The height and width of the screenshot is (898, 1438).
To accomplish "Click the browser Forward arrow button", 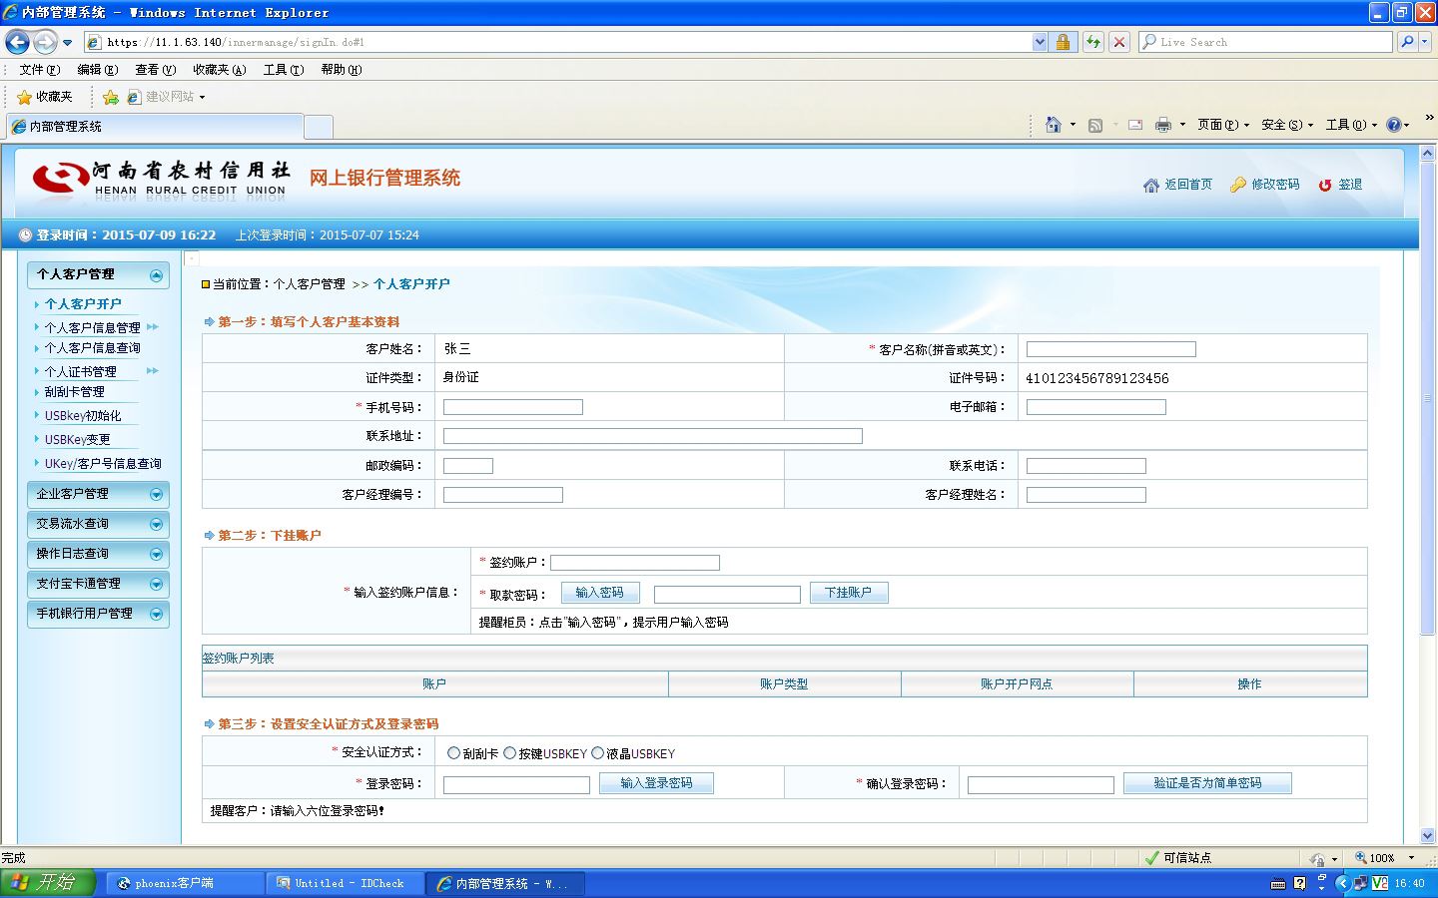I will 45,42.
